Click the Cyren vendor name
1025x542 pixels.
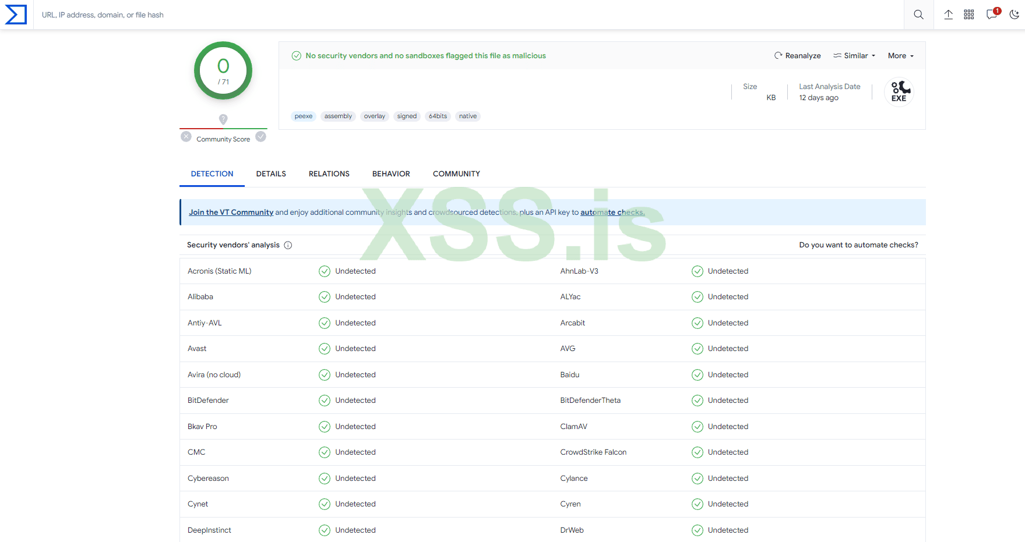tap(570, 504)
